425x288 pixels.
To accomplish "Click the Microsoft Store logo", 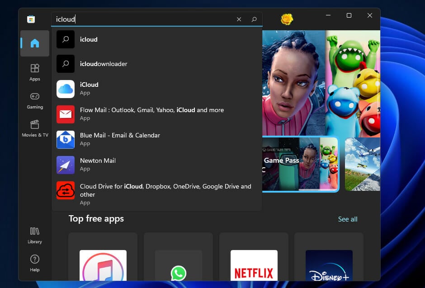I will click(x=31, y=19).
